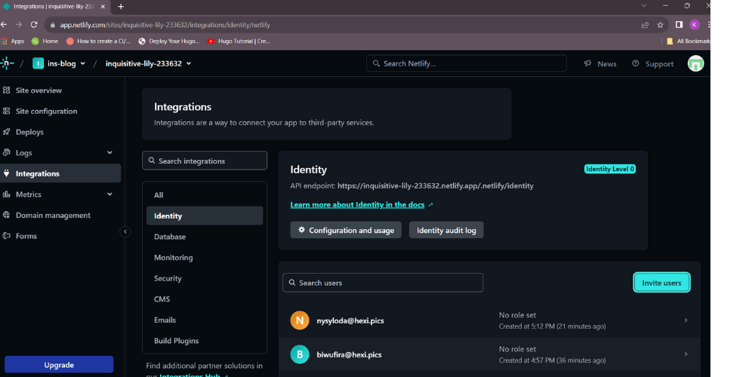This screenshot has width=755, height=377.
Task: Click the B avatar for biwufira user
Action: coord(300,354)
